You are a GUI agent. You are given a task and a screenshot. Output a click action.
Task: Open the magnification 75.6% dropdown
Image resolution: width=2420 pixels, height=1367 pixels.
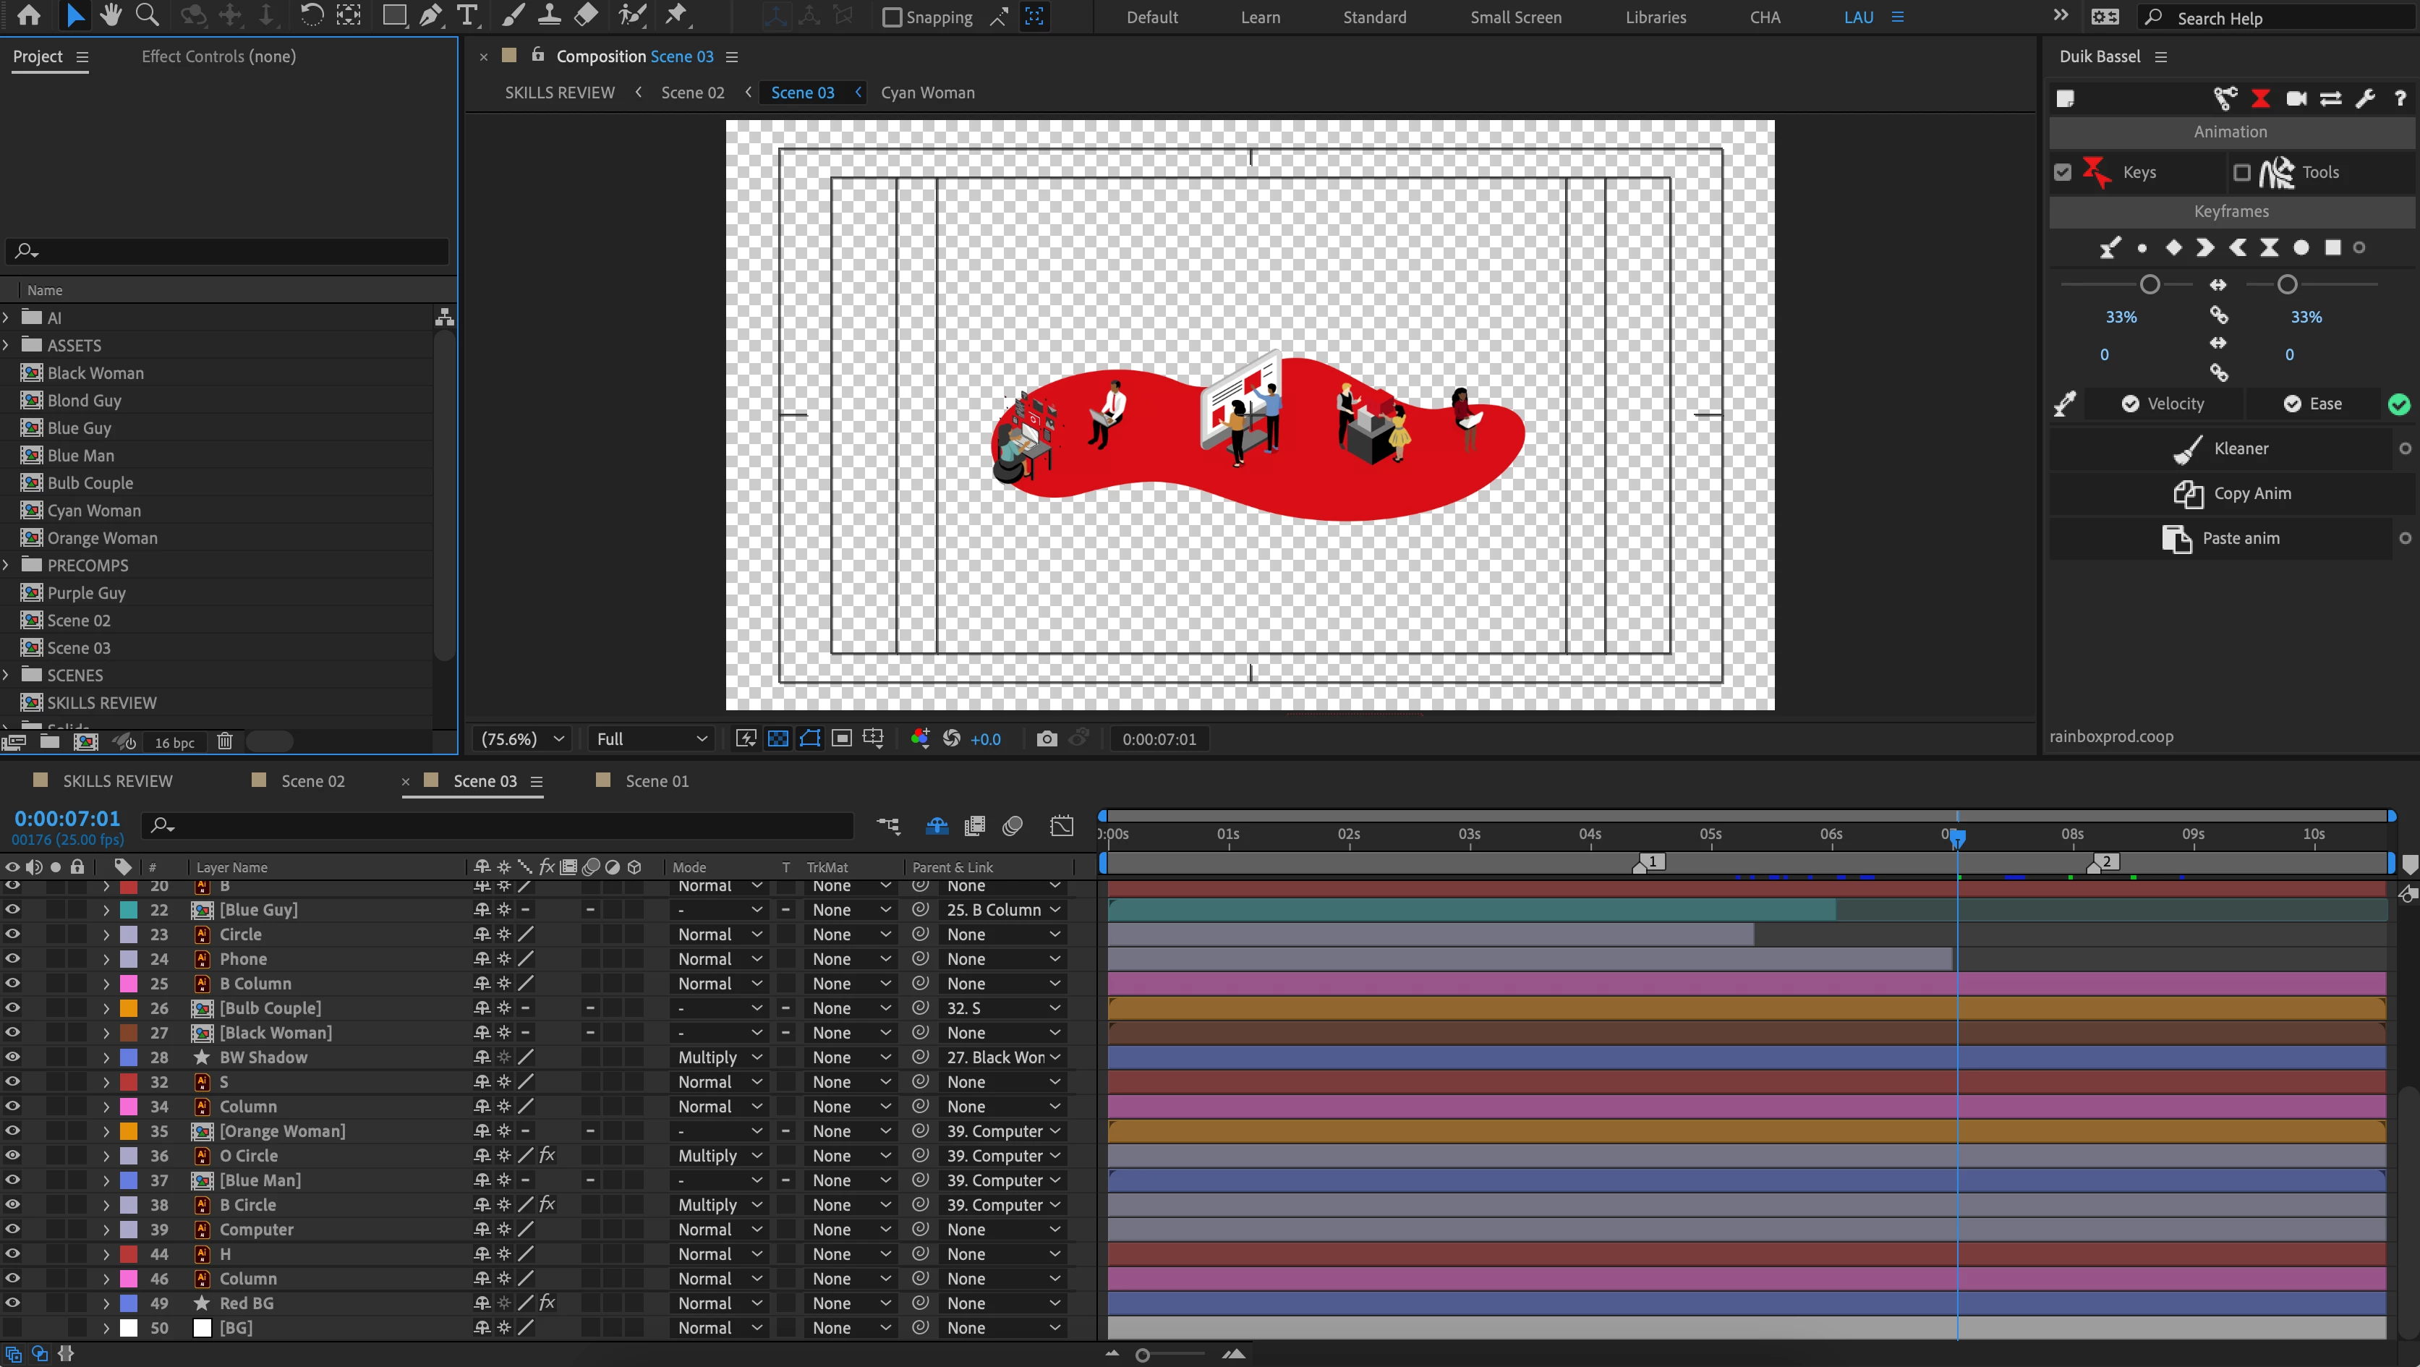pyautogui.click(x=523, y=739)
